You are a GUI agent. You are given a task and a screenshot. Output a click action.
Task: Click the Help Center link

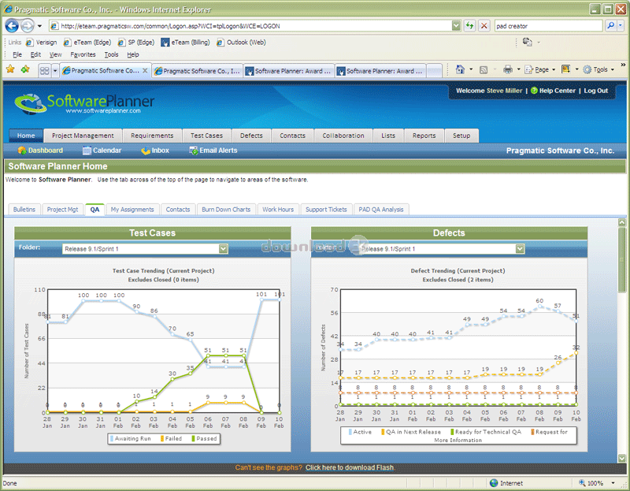click(x=554, y=91)
